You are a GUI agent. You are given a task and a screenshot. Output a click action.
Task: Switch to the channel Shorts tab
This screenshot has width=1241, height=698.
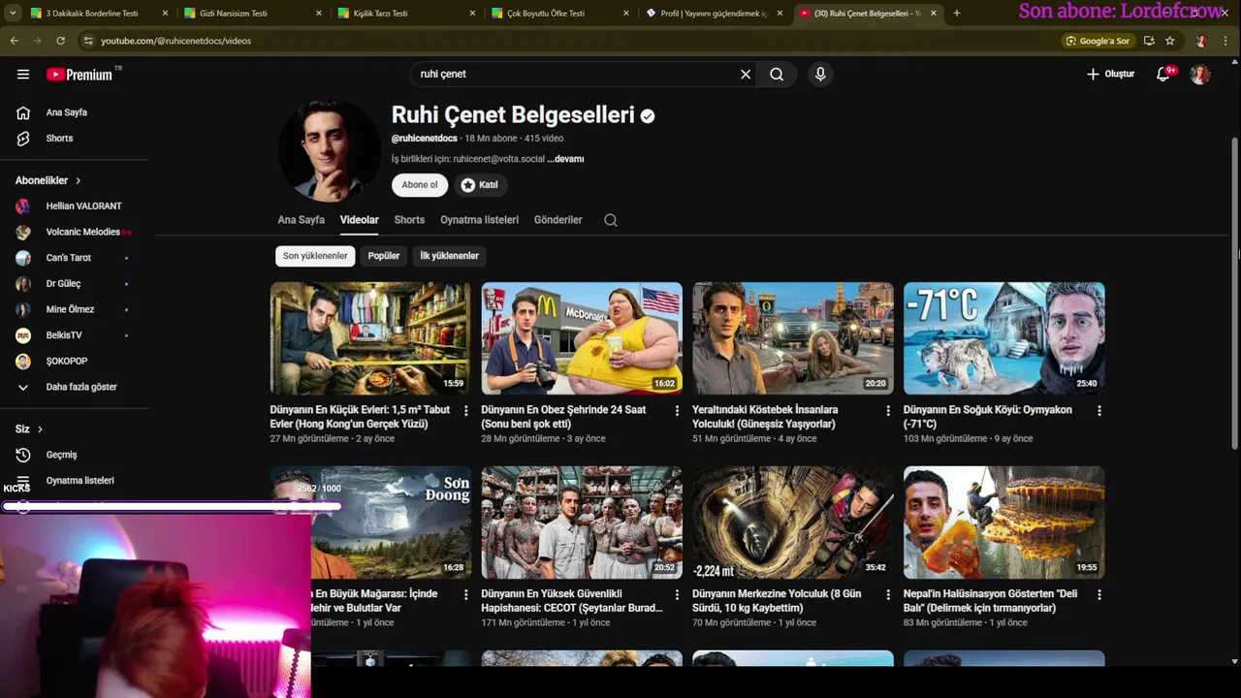409,220
